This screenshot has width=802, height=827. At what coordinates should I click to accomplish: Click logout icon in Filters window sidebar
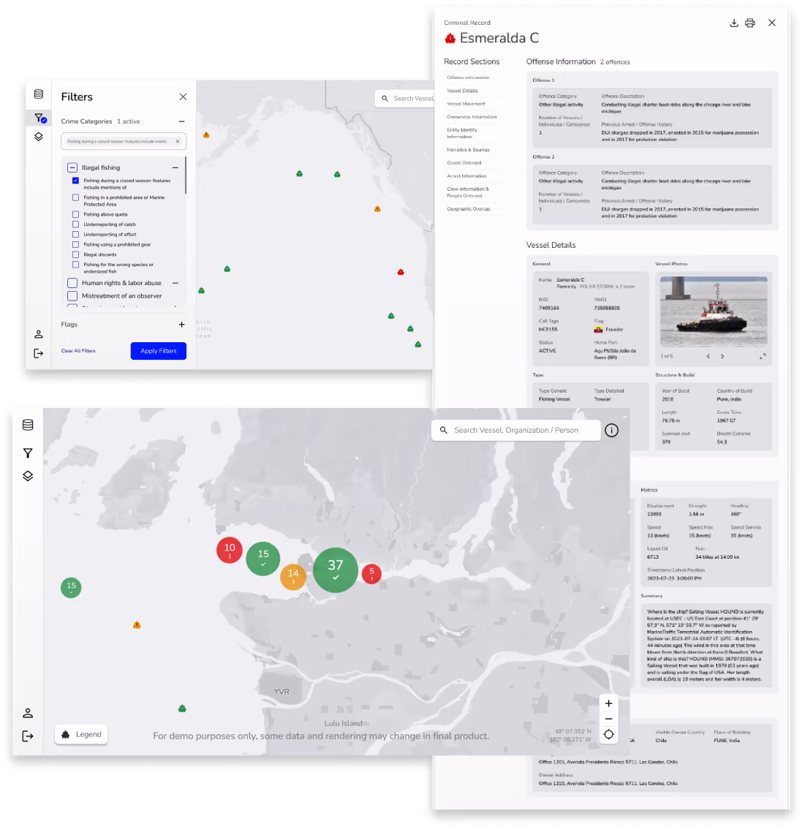(39, 353)
